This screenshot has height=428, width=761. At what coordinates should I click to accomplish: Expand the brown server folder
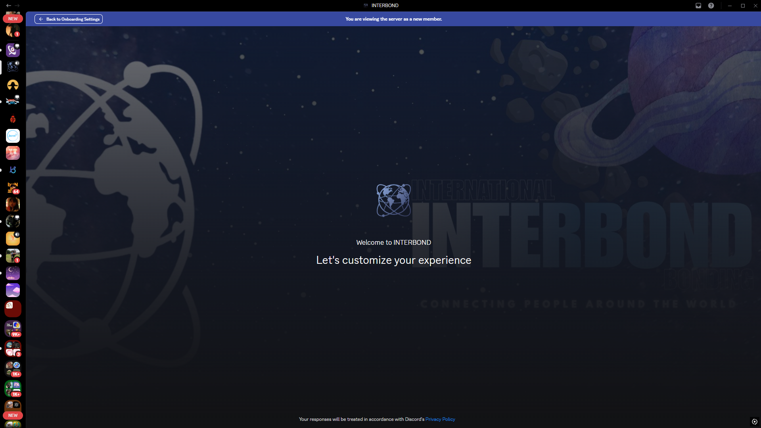[x=13, y=406]
